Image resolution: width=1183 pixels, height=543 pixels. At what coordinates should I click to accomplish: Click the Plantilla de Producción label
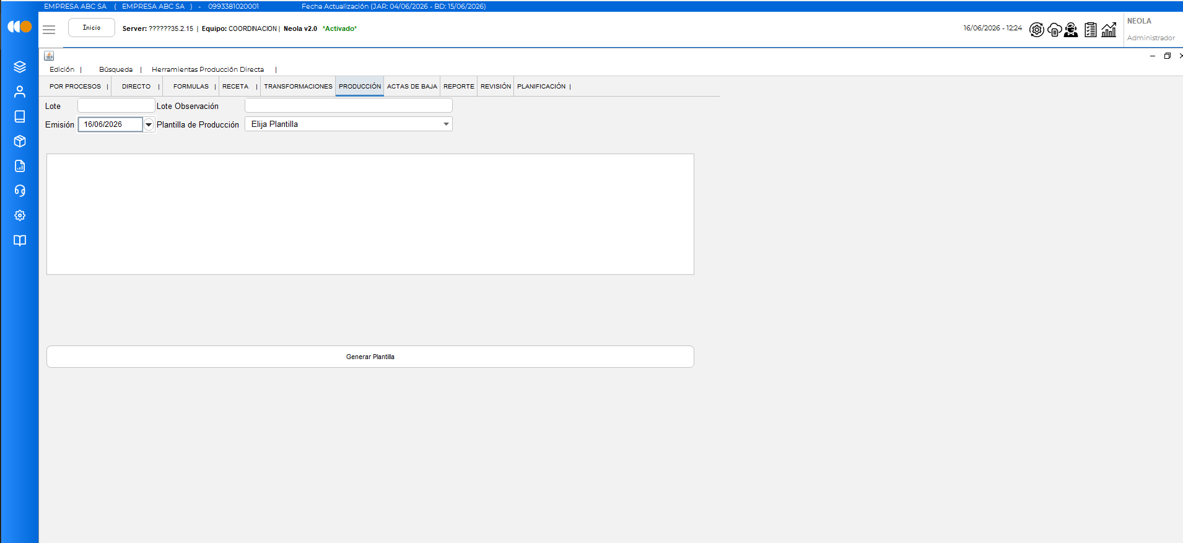coord(198,124)
